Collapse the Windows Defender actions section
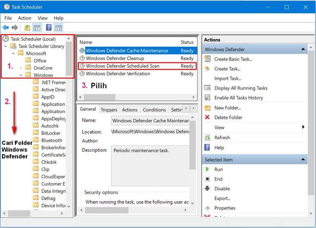Screen dimensions: 316x228 (x=303, y=49)
